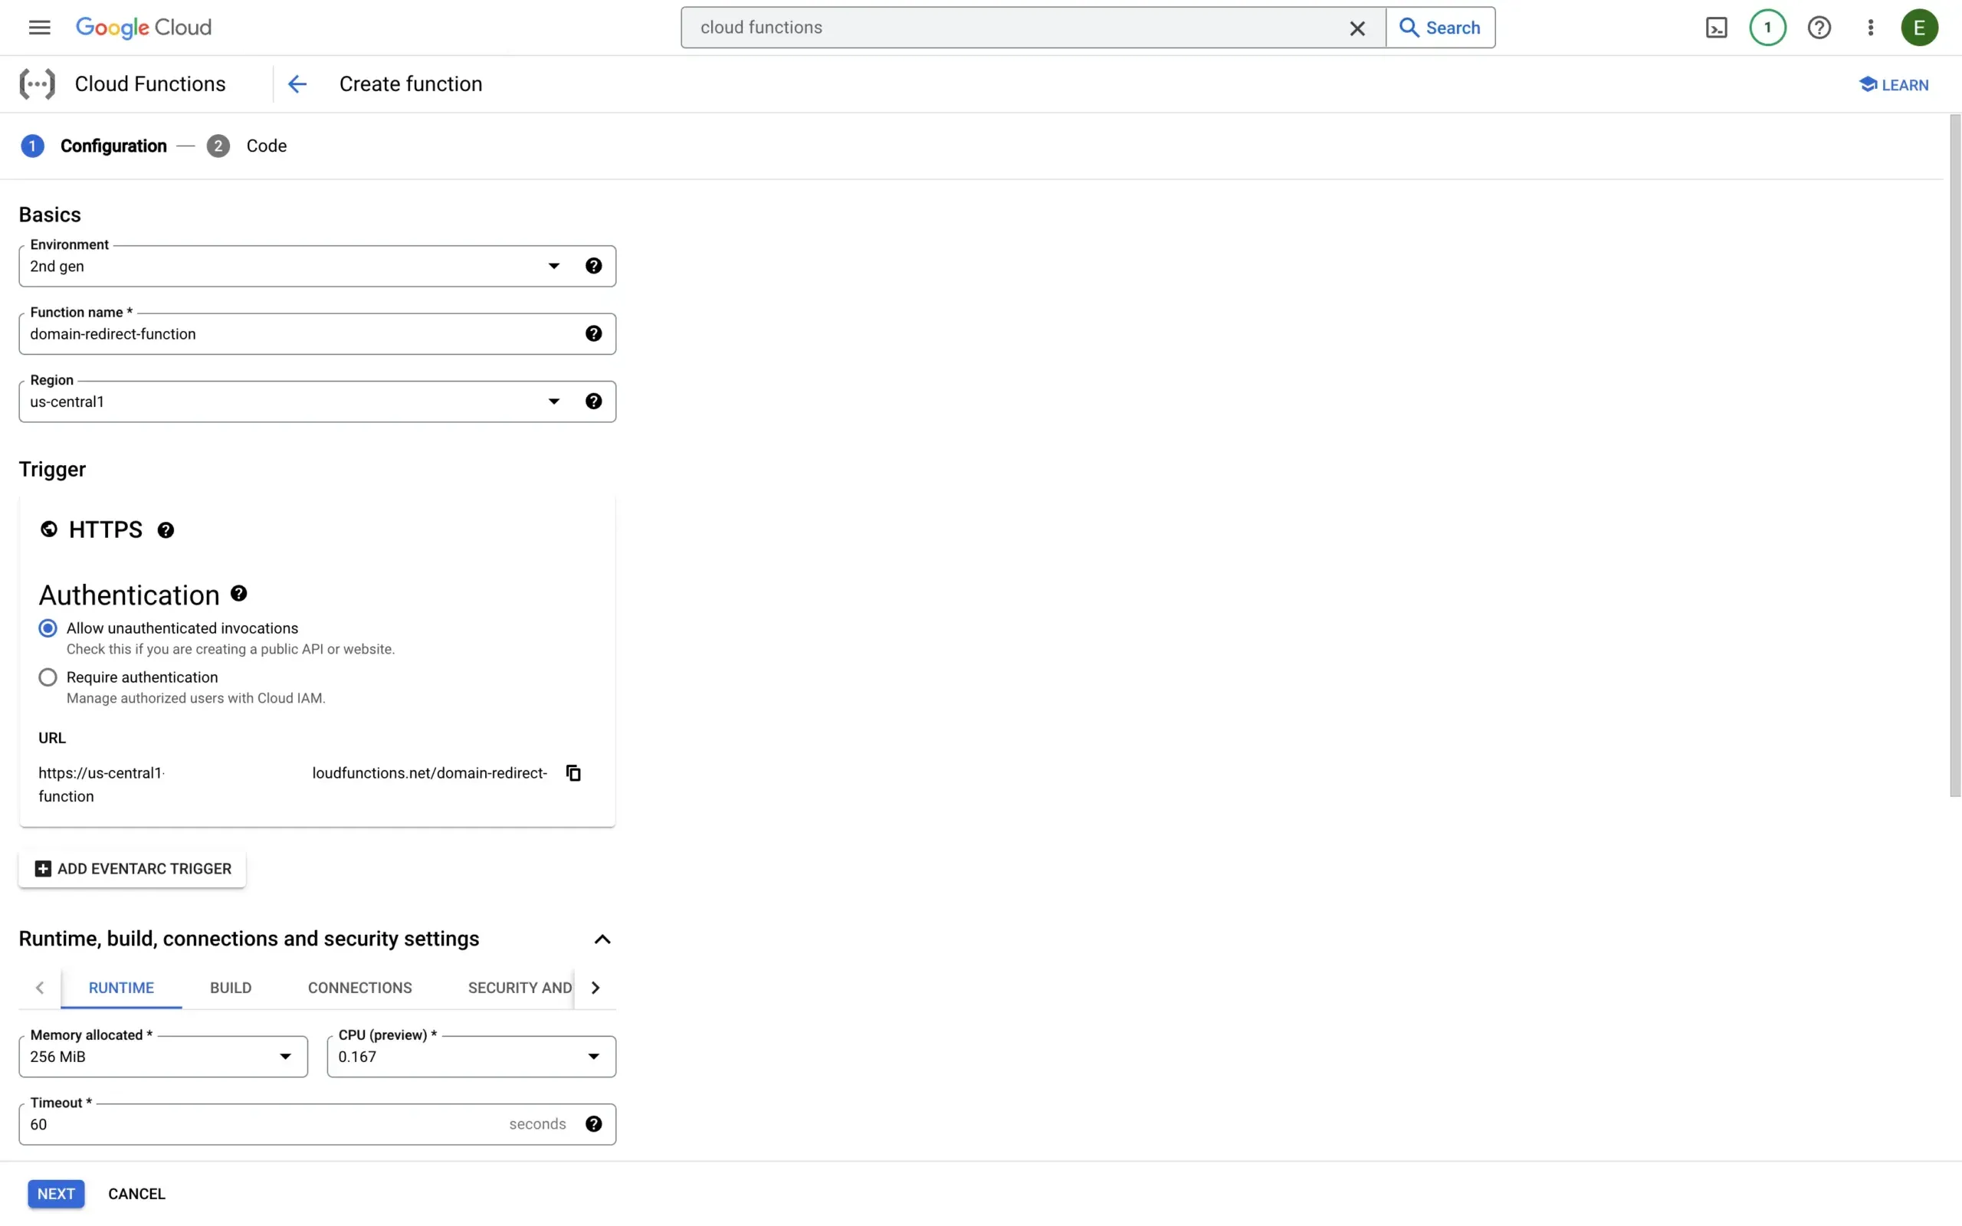Open the Memory allocated dropdown
The image size is (1962, 1226).
coord(285,1057)
